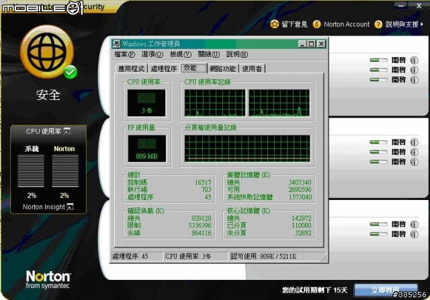Viewport: 430px width, 300px height.
Task: Click the 限制 value 5336396
Action: tap(200, 226)
